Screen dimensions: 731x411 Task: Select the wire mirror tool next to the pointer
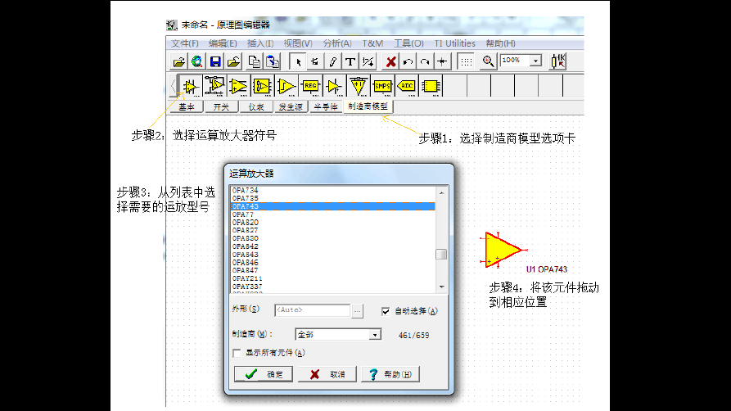[x=315, y=61]
